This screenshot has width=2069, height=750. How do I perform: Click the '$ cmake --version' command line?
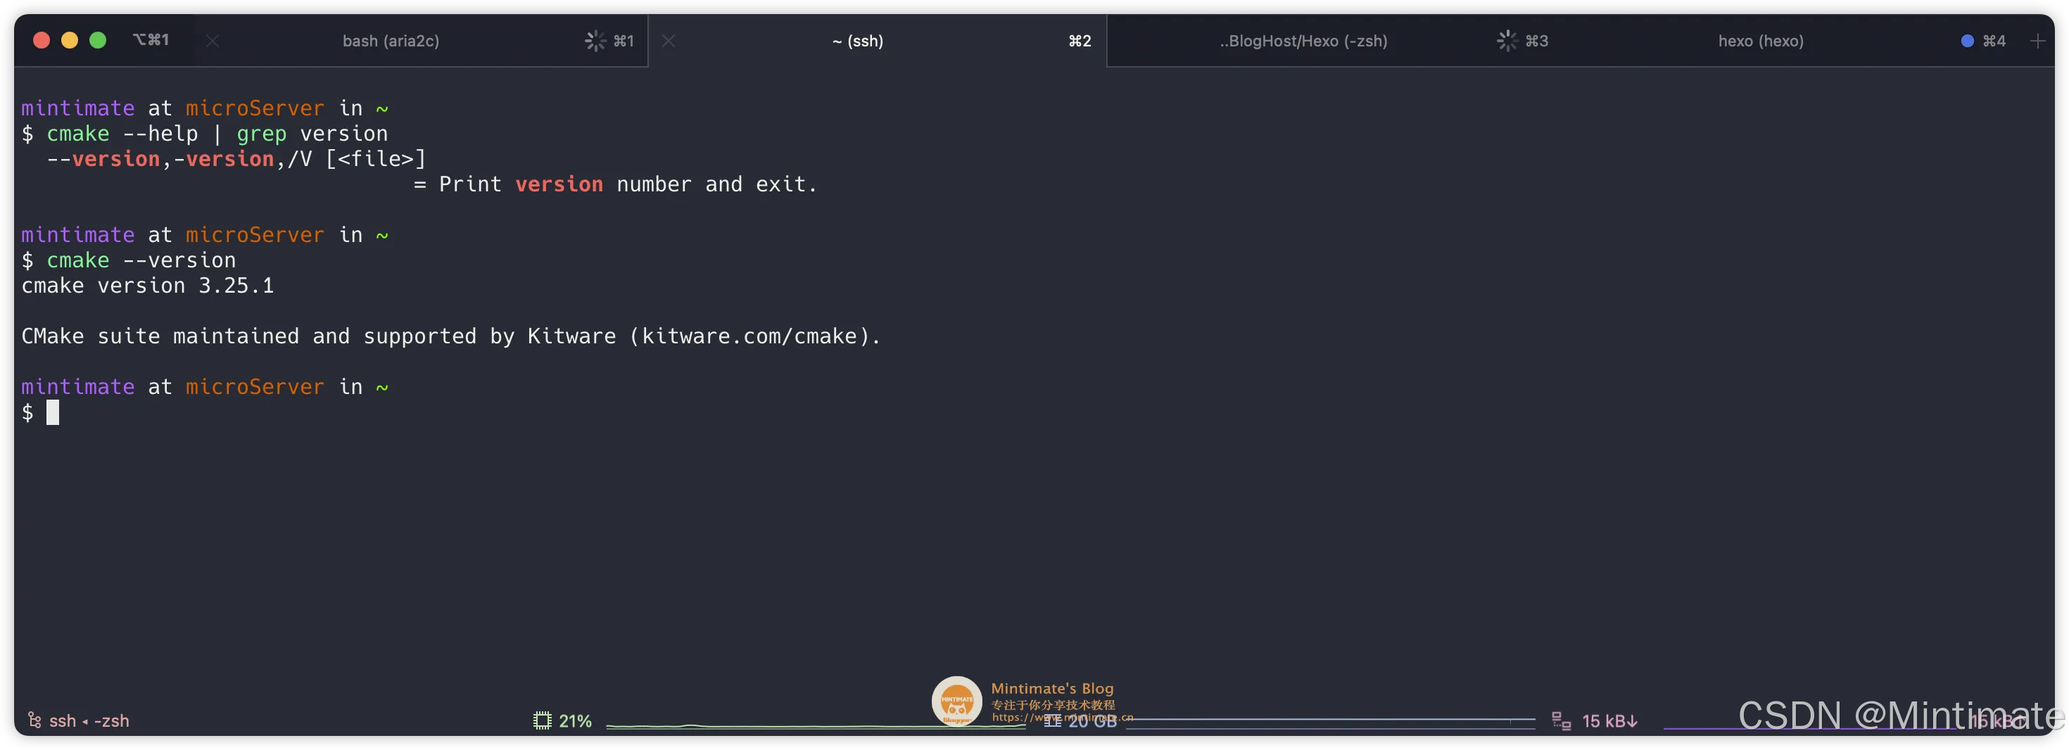pyautogui.click(x=129, y=260)
